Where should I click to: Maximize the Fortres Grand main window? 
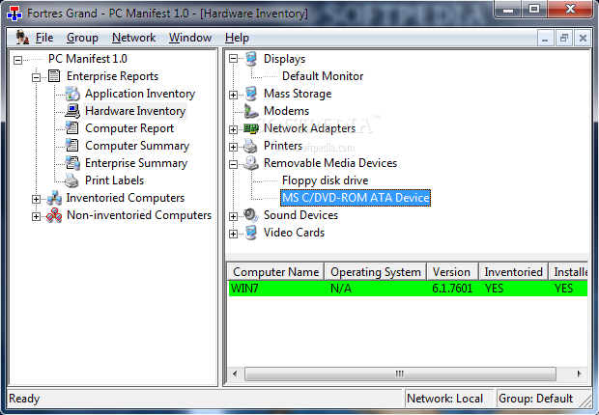coord(534,9)
